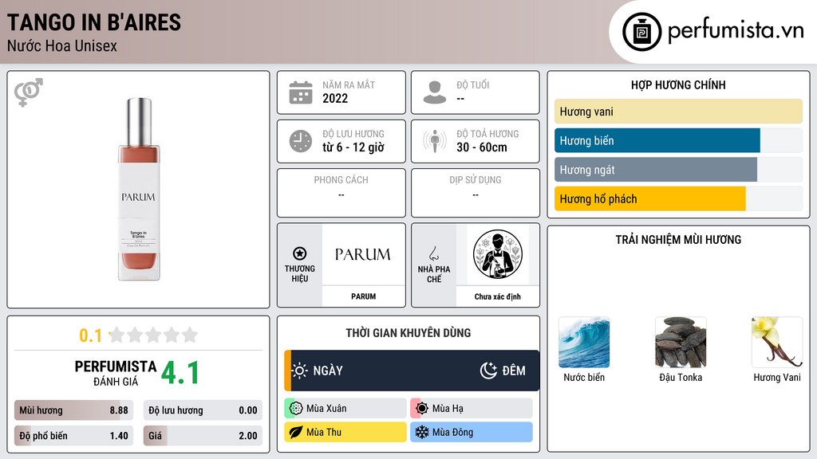Screen dimensions: 817x459
Task: Click the Chưa xác định perfumer label
Action: coord(498,296)
